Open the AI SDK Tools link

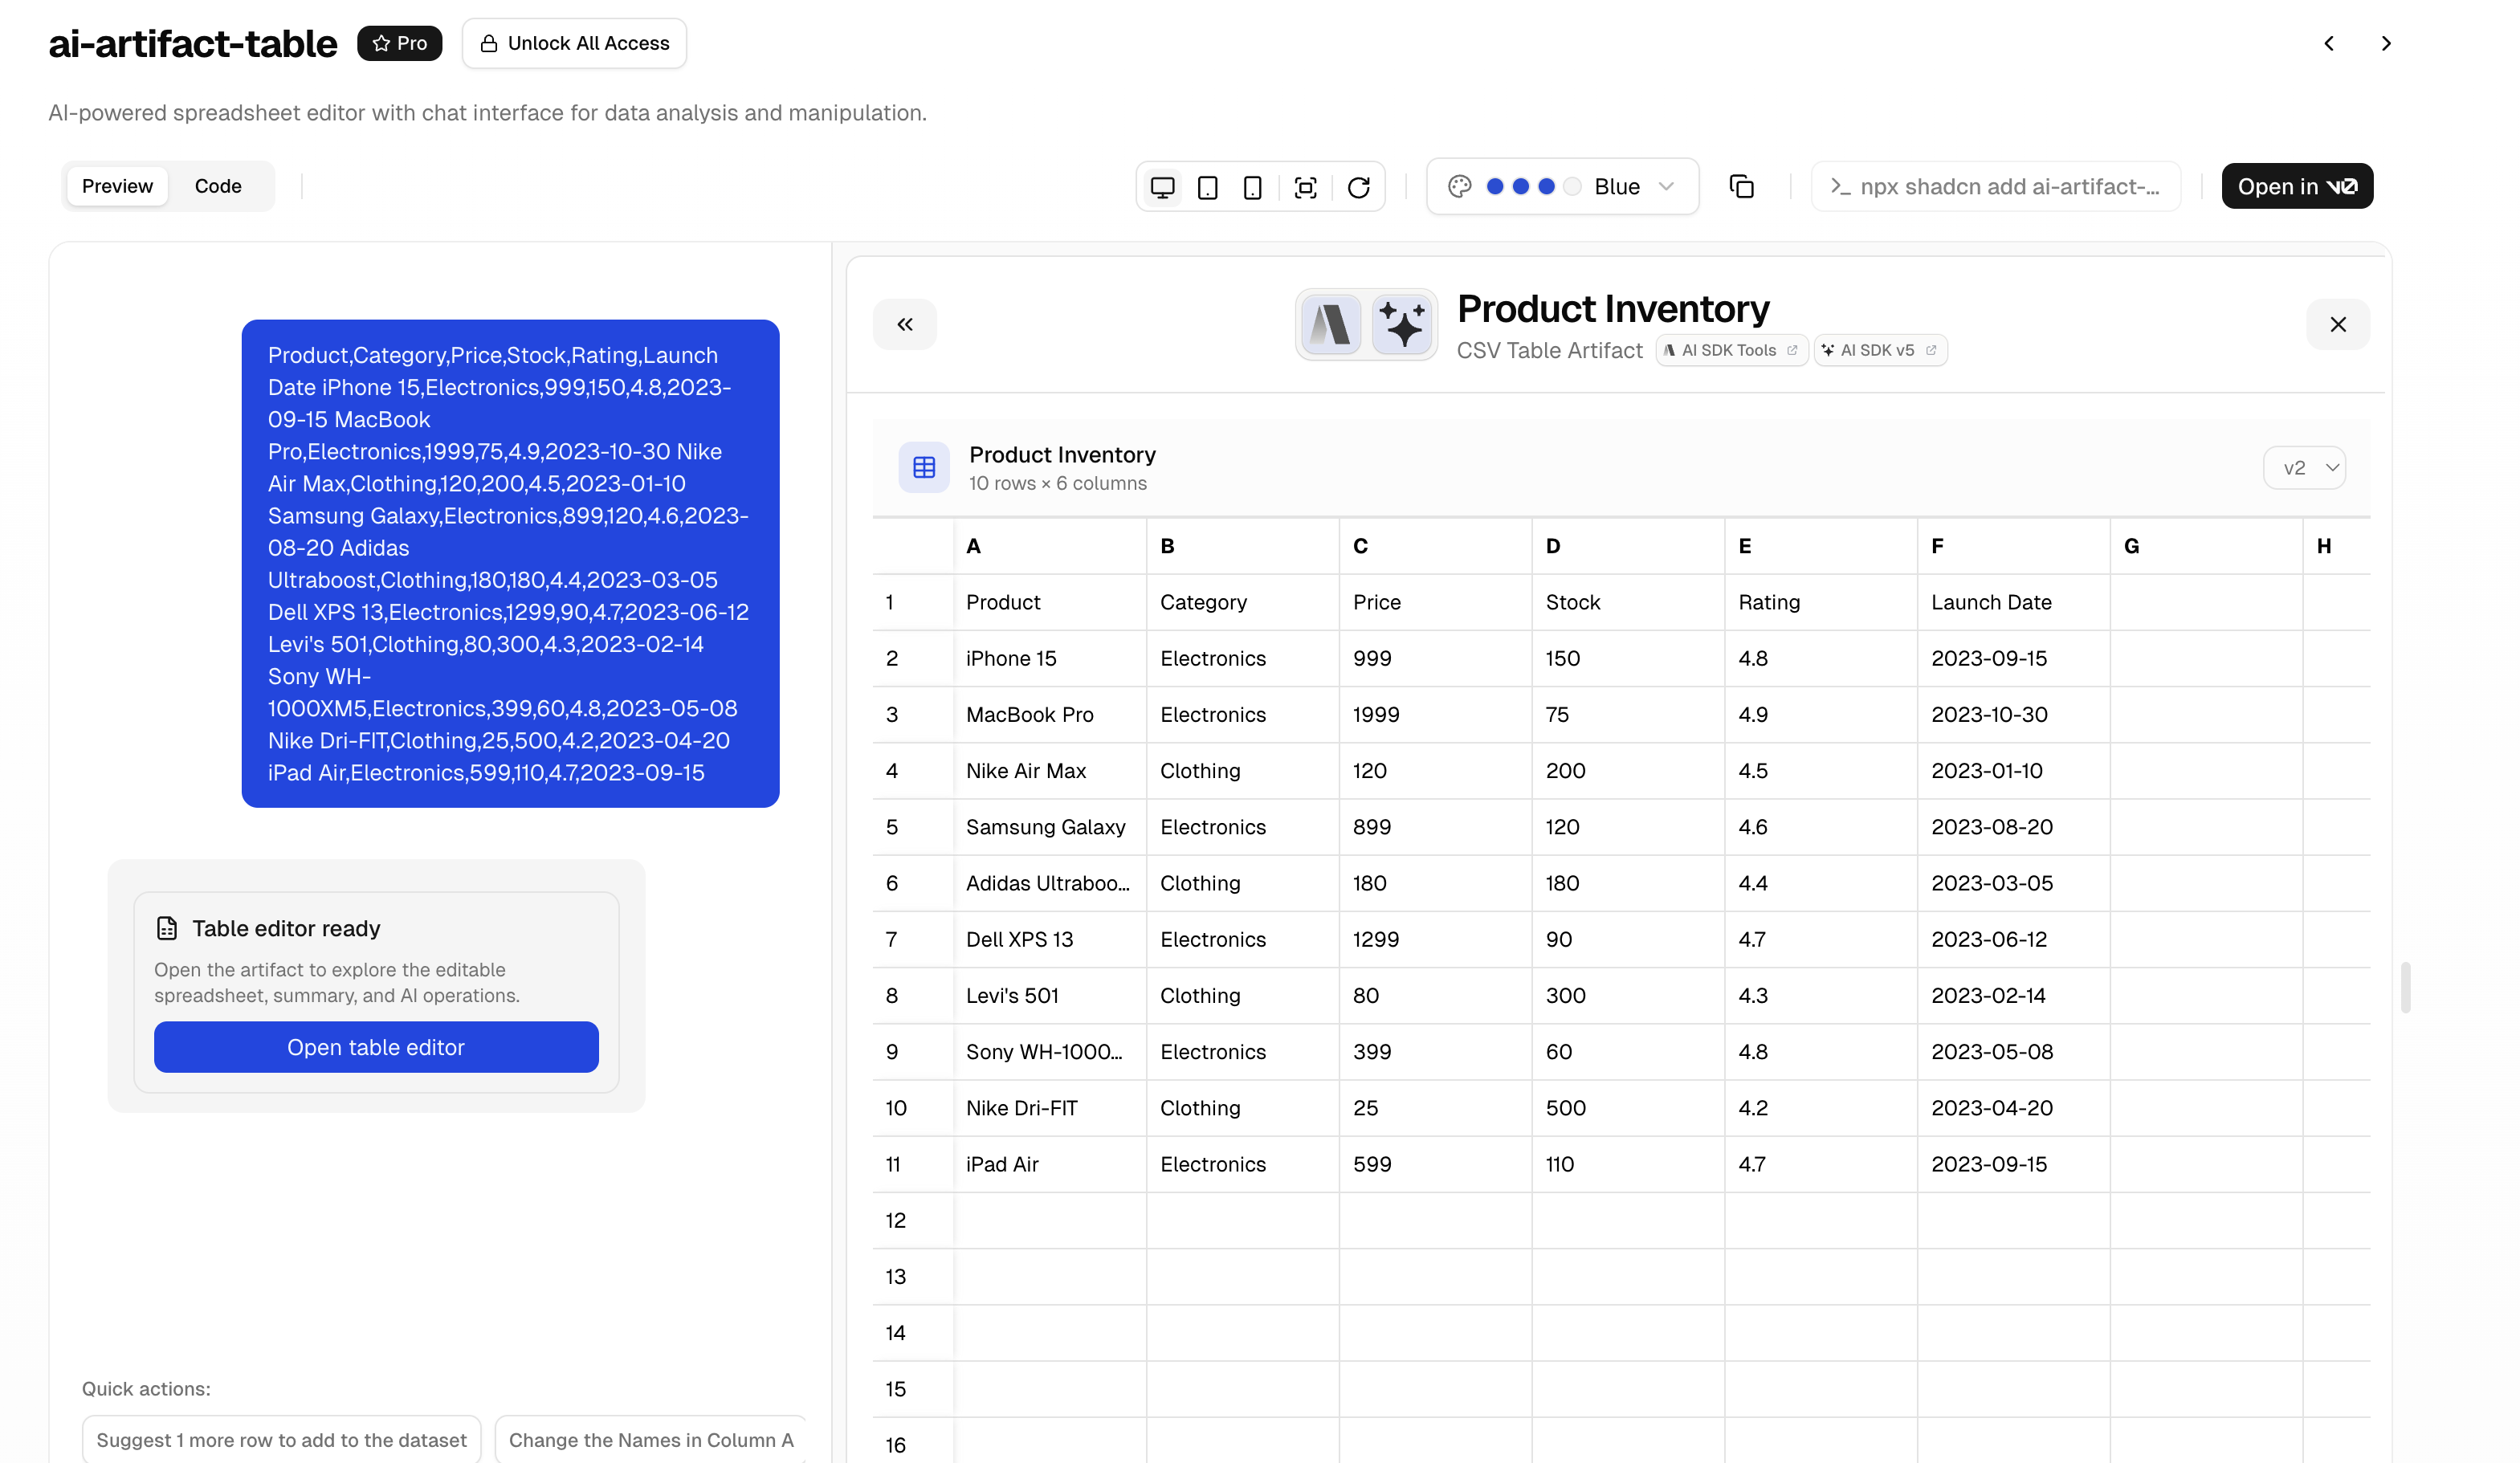click(x=1731, y=350)
